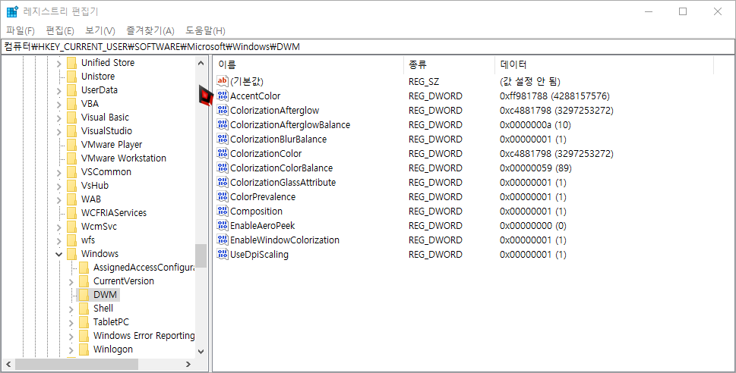The image size is (736, 373).
Task: Expand the CurrentVersion key
Action: tap(71, 281)
